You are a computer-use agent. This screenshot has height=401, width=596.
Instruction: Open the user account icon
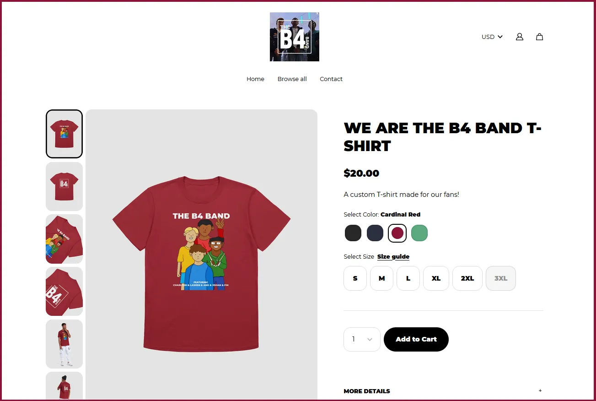tap(519, 37)
